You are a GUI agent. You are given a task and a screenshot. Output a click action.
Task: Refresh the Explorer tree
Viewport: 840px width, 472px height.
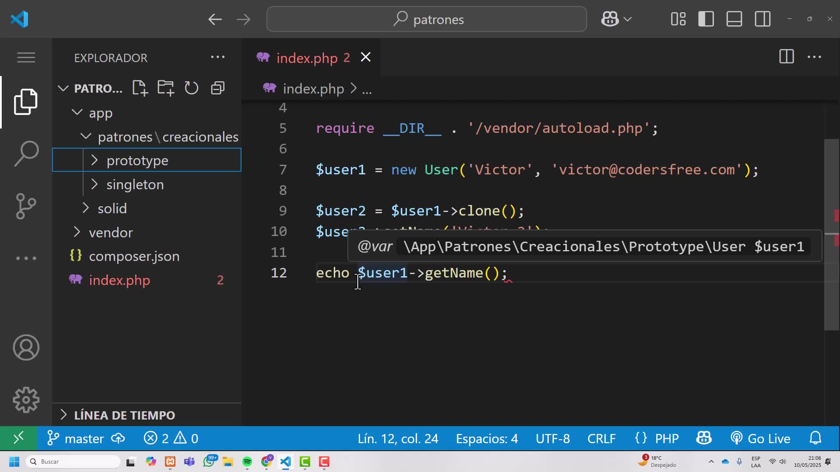coord(191,88)
